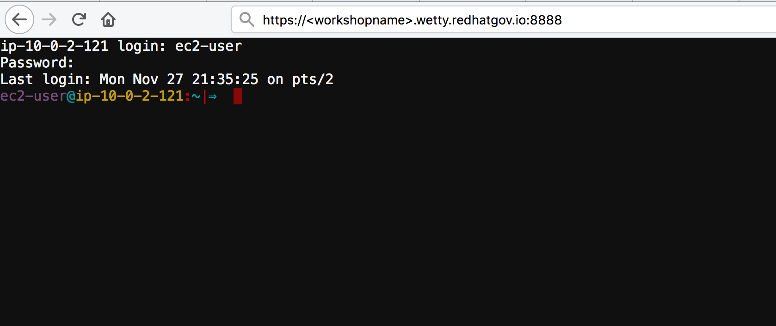Reload the current page
This screenshot has height=326, width=776.
(79, 19)
